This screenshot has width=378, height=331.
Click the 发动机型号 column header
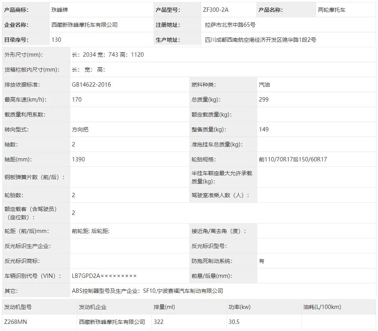point(18,307)
